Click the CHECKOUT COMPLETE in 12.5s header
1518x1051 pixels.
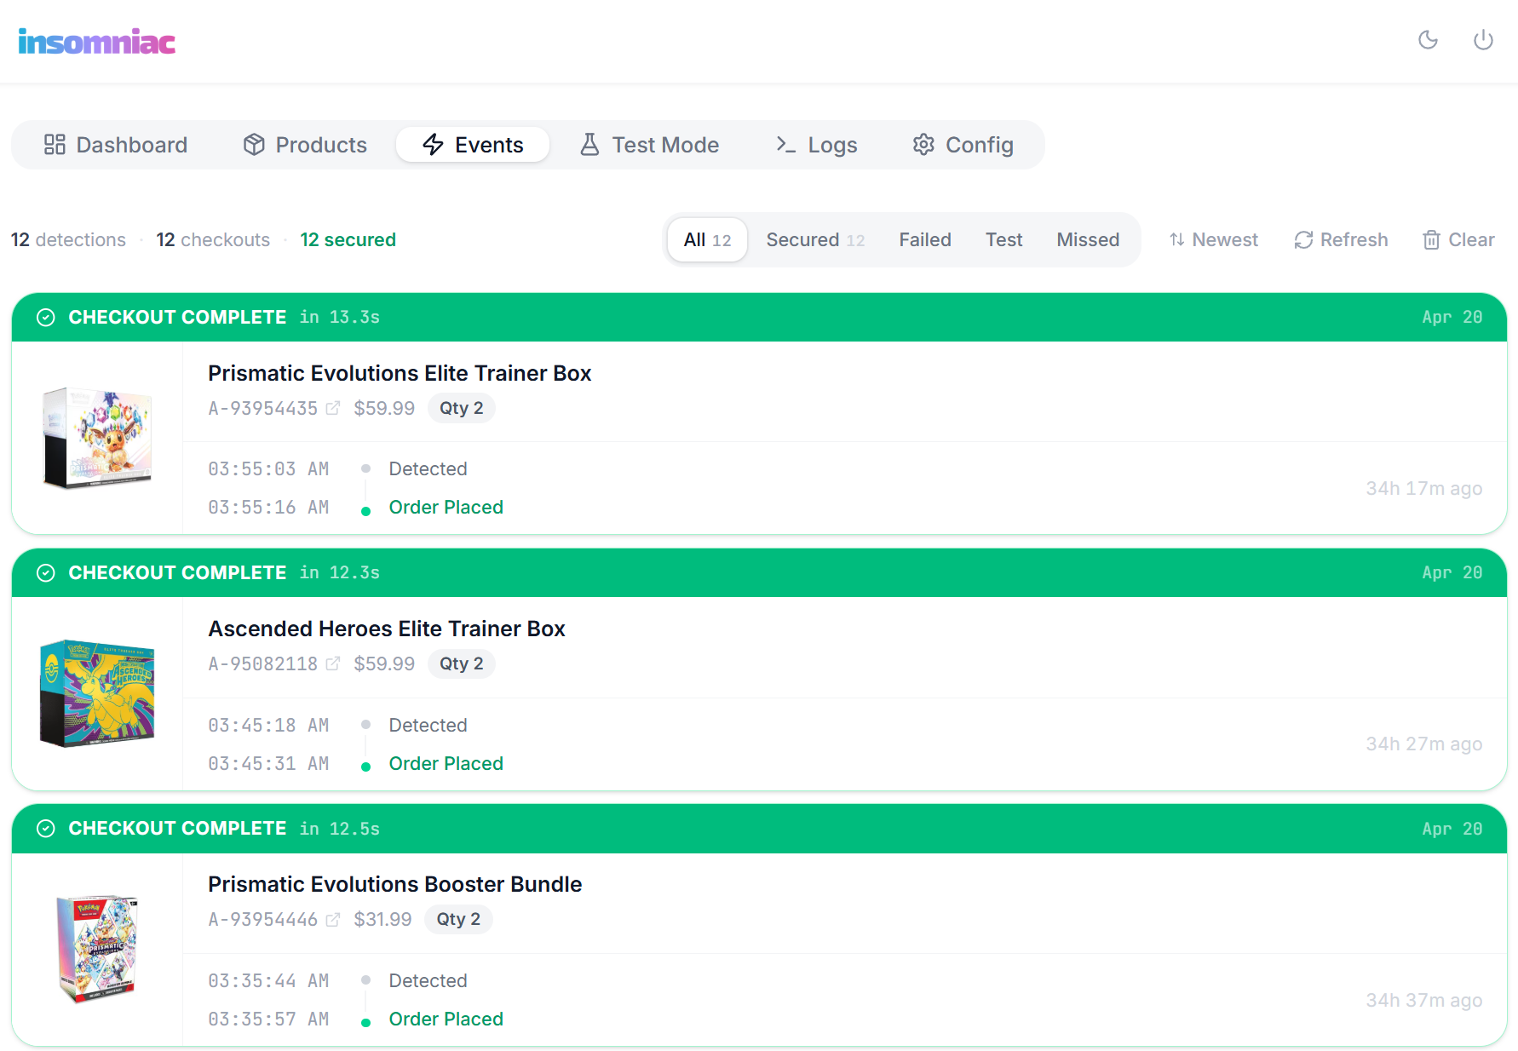[759, 829]
